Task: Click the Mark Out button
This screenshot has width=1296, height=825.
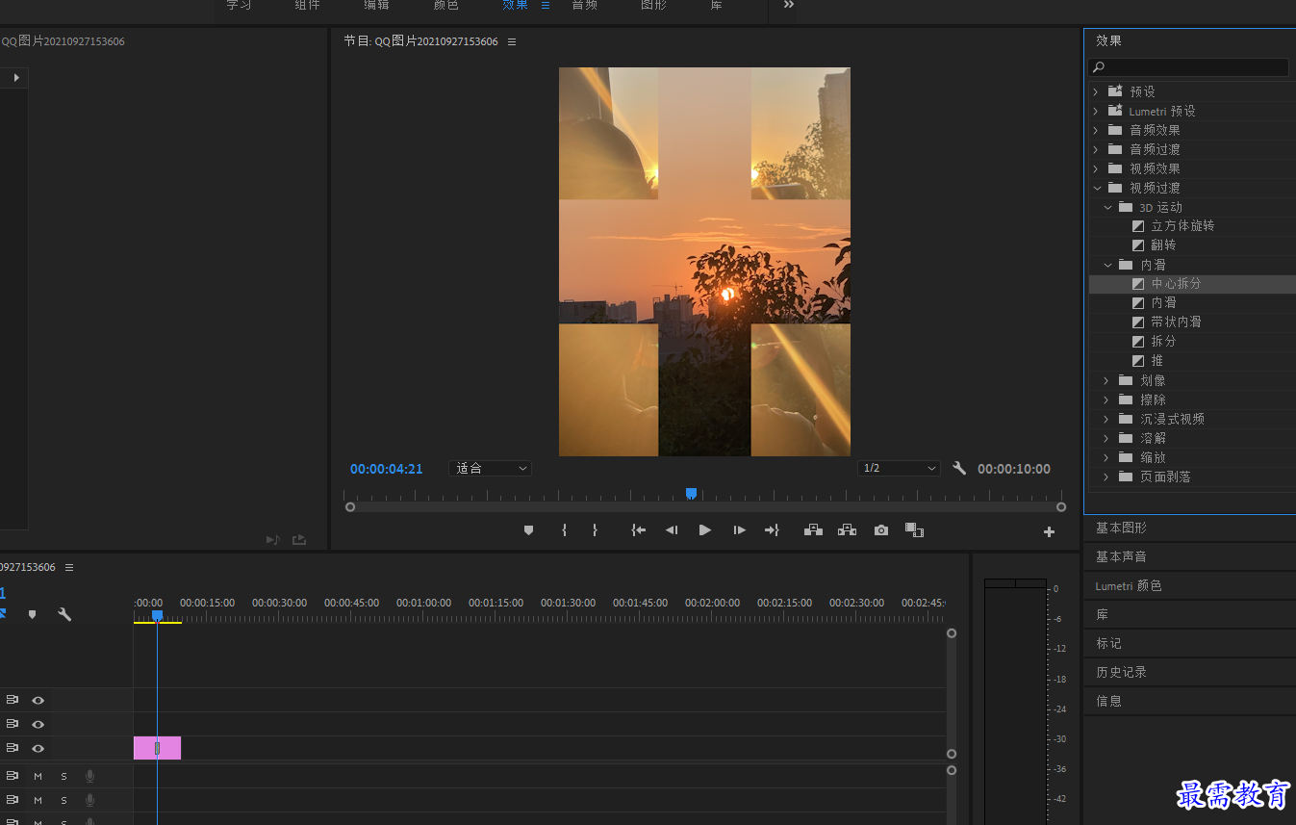Action: click(595, 530)
